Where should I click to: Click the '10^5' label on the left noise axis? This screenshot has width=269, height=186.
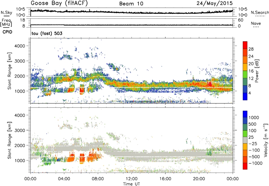[21, 9]
